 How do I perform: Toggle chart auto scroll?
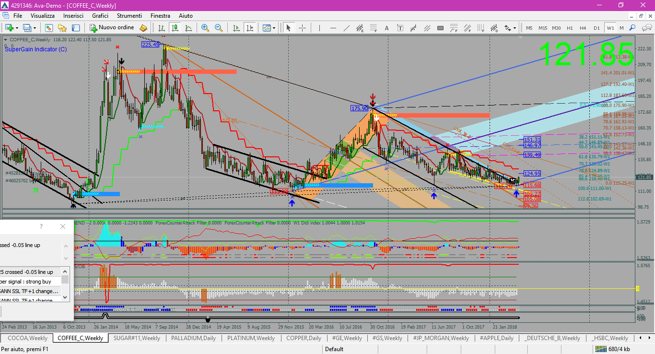click(x=236, y=28)
